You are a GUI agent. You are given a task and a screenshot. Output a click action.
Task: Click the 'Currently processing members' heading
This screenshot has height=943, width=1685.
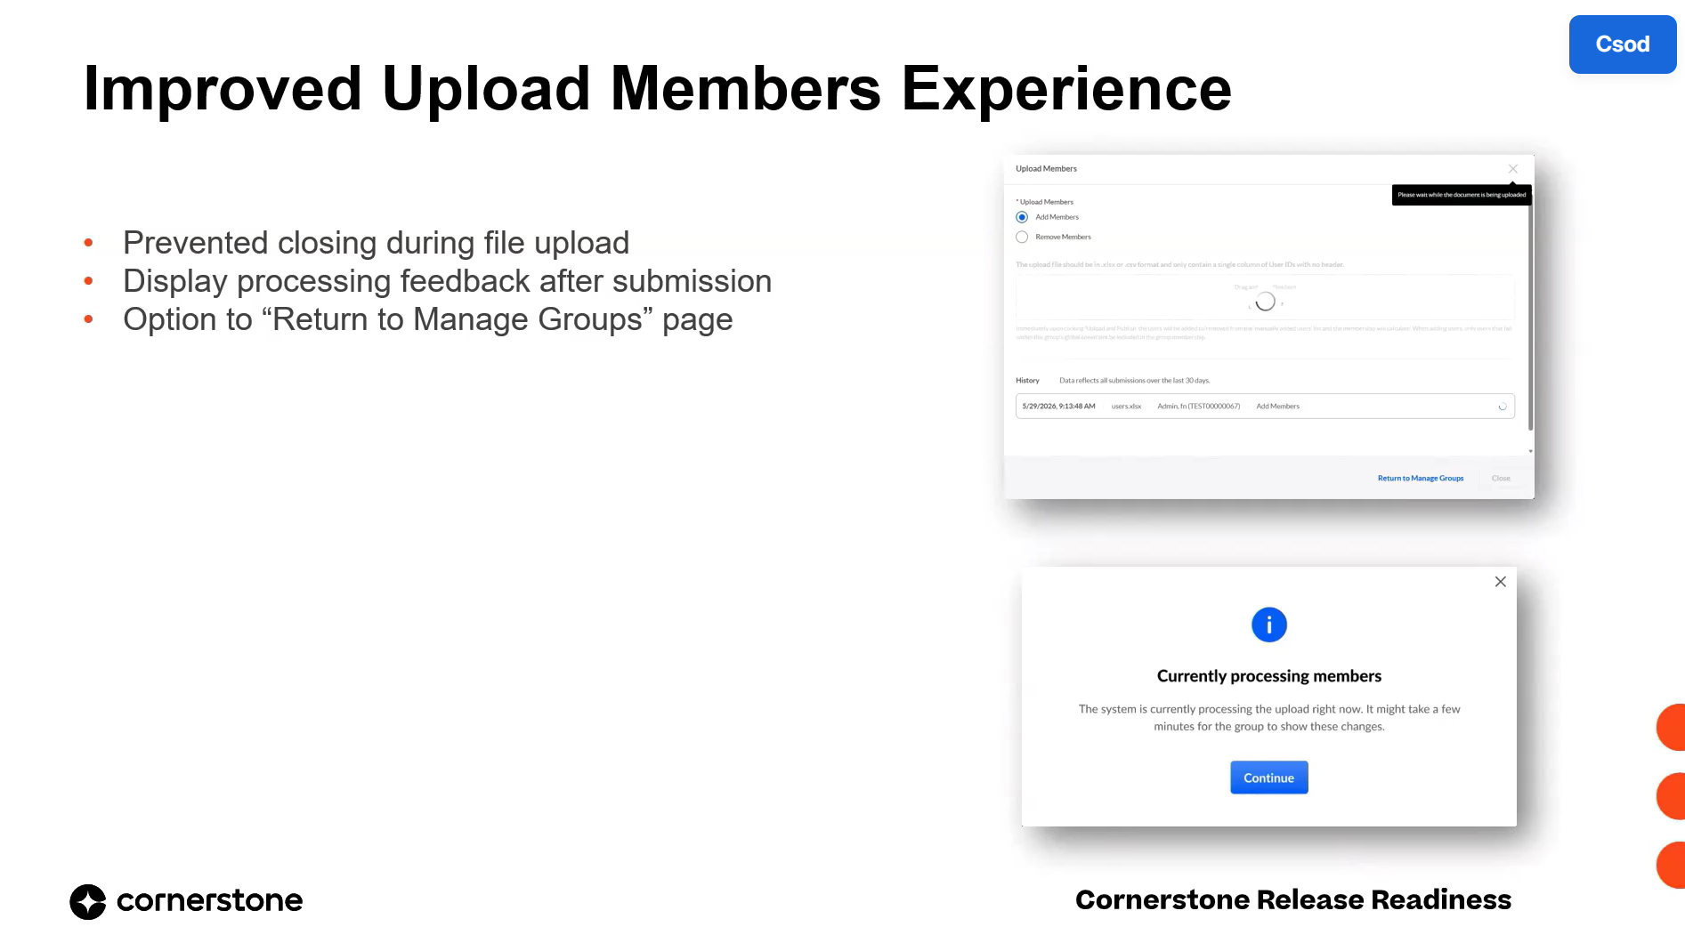(x=1268, y=676)
